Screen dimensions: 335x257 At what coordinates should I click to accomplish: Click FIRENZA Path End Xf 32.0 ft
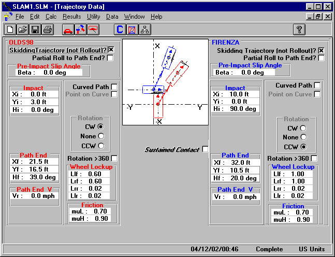pyautogui.click(x=236, y=163)
